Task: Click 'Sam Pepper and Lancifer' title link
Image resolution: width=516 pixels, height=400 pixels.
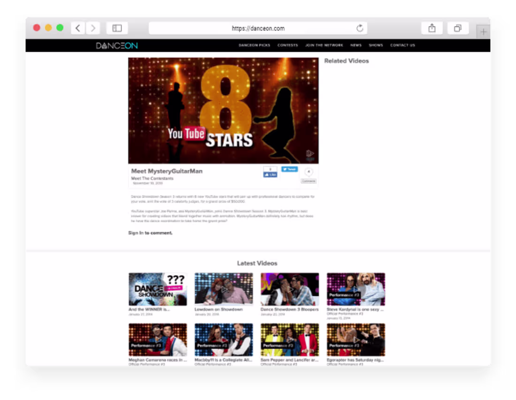Action: [x=289, y=360]
